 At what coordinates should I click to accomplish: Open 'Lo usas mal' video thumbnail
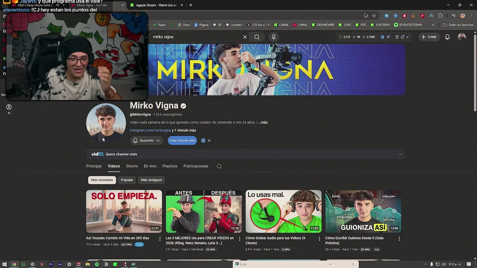284,211
